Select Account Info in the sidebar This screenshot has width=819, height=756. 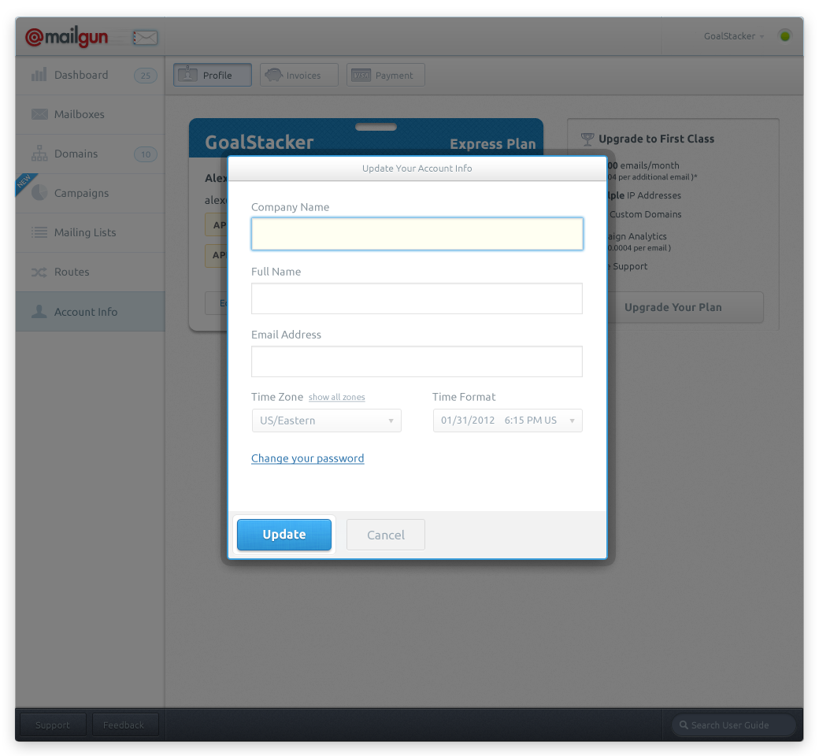click(91, 311)
